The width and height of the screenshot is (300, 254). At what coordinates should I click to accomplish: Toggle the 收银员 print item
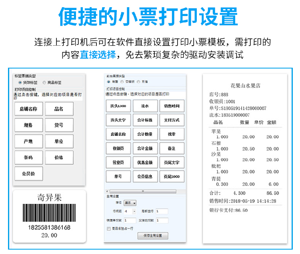[118, 148]
